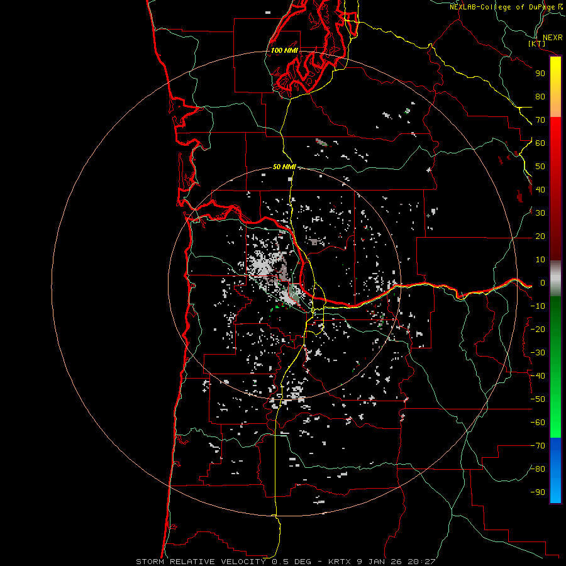Click the positive 80 scale value
Viewport: 566px width, 566px height.
click(x=540, y=97)
